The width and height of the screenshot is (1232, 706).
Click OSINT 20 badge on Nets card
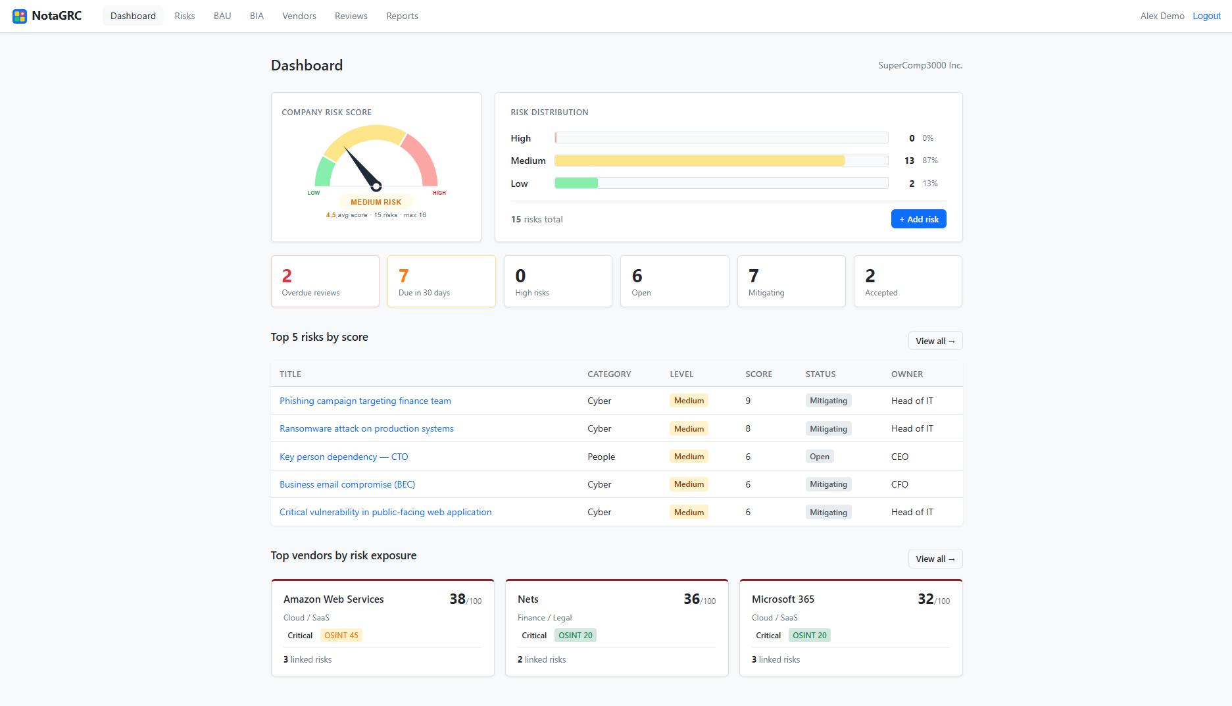576,636
